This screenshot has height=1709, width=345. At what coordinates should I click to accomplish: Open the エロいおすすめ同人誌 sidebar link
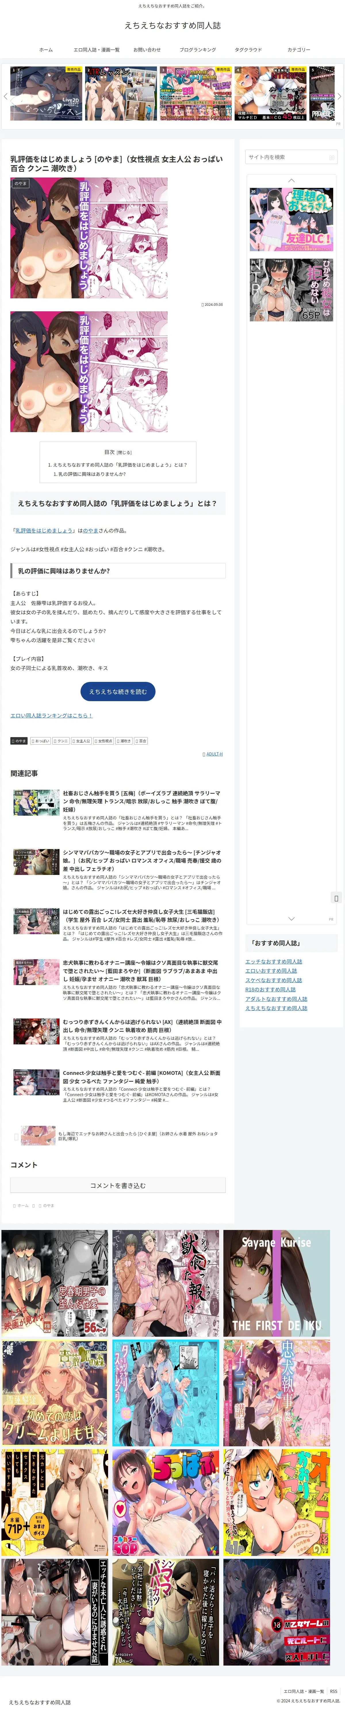[x=271, y=971]
